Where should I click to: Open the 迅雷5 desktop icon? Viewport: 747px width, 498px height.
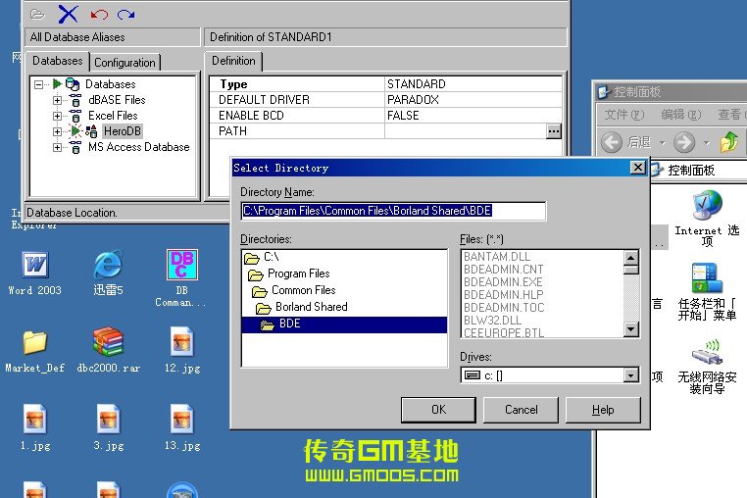[x=108, y=265]
